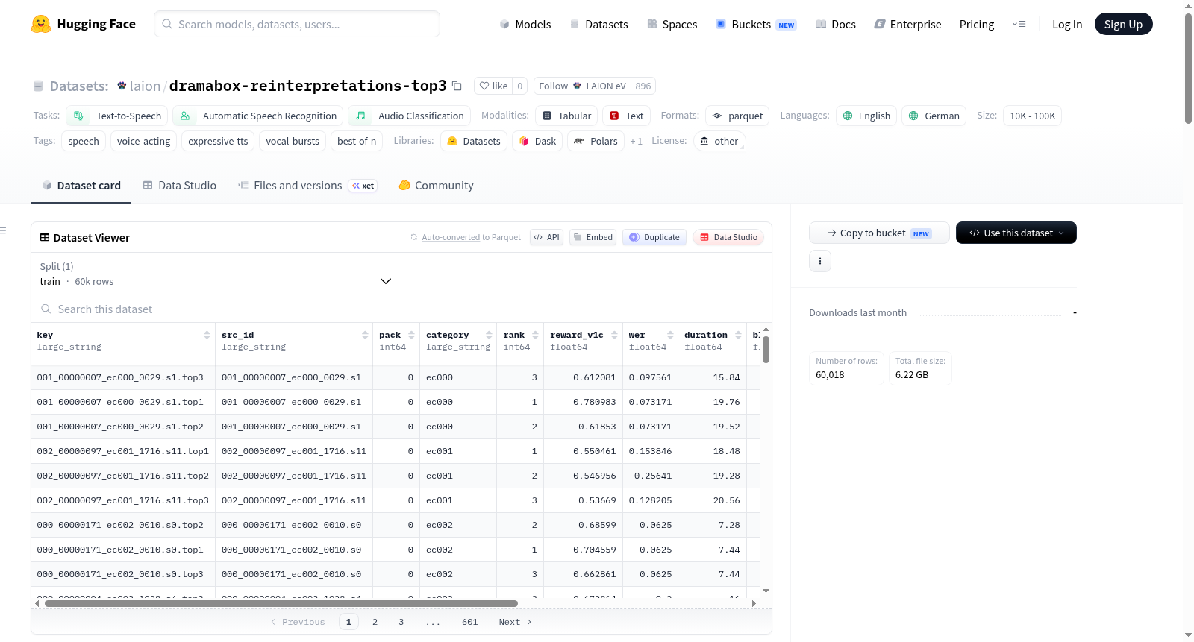Open the Docs page
The image size is (1194, 642).
pyautogui.click(x=835, y=24)
